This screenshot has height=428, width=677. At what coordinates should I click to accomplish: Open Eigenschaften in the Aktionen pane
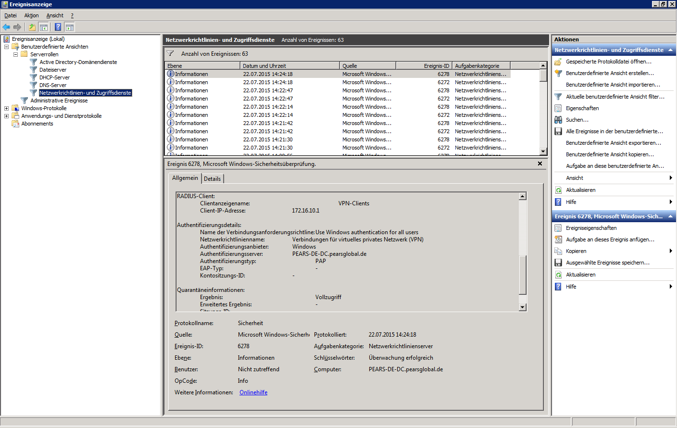point(582,108)
